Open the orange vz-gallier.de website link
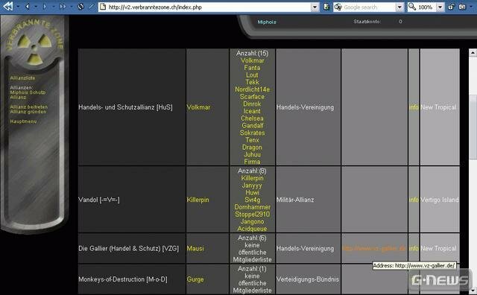This screenshot has height=295, width=477. click(x=374, y=249)
